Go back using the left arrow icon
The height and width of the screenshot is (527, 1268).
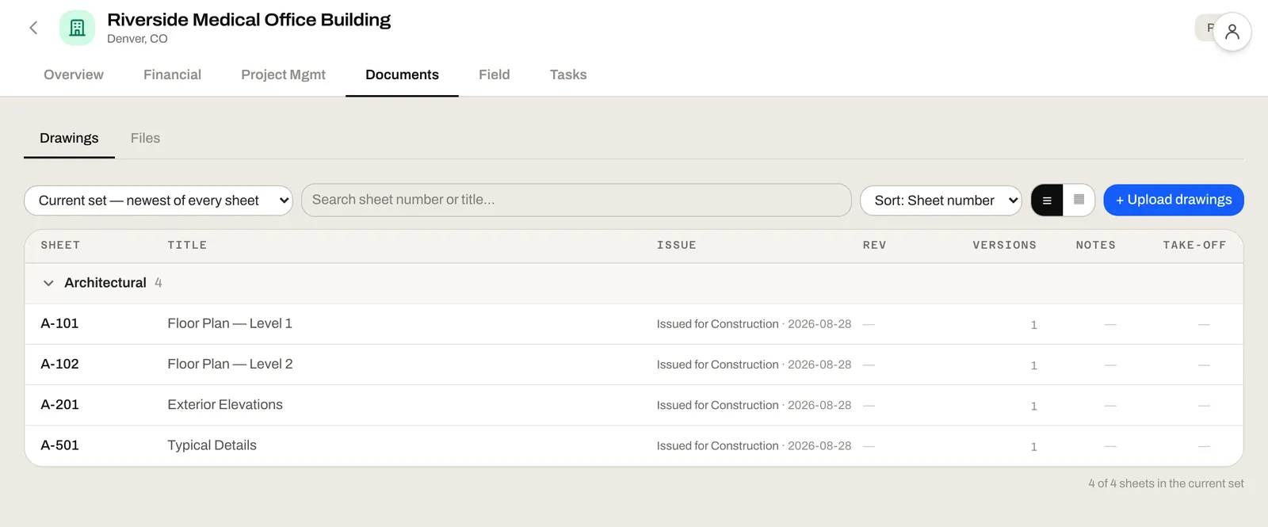click(33, 28)
